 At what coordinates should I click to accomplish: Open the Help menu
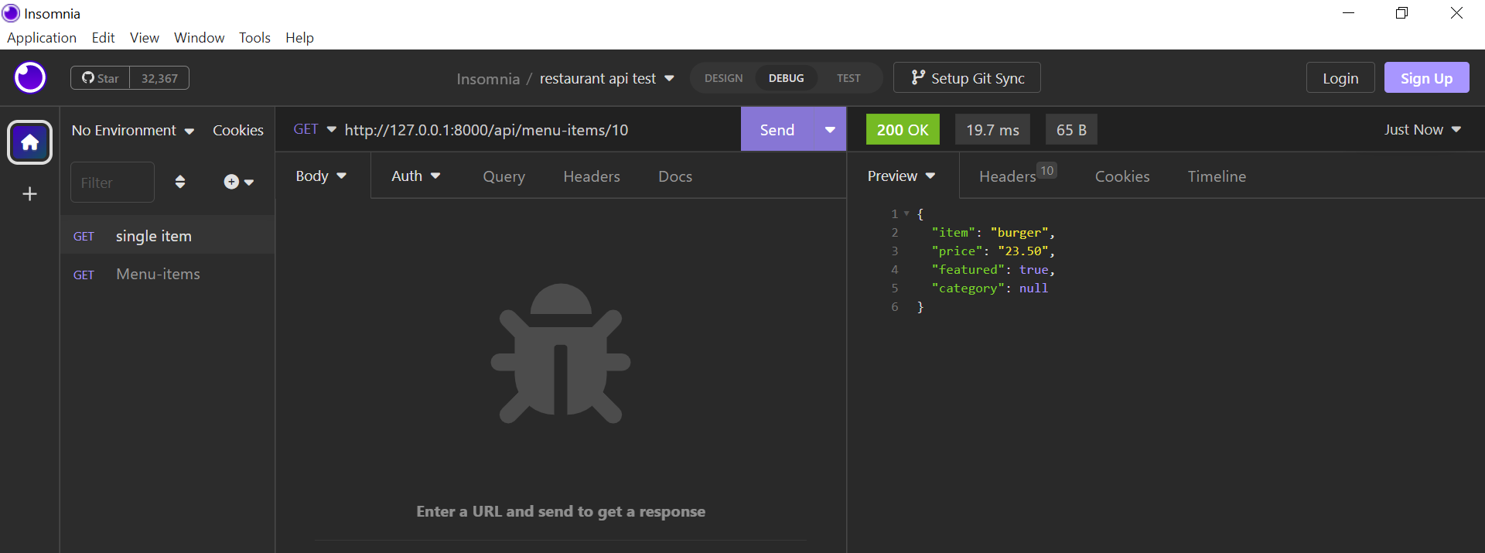coord(299,37)
